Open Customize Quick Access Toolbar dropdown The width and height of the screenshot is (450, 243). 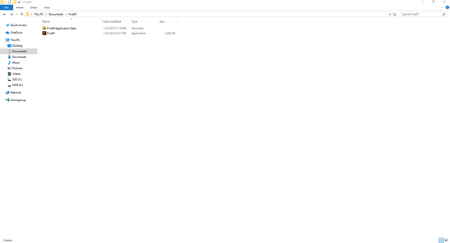pyautogui.click(x=19, y=2)
